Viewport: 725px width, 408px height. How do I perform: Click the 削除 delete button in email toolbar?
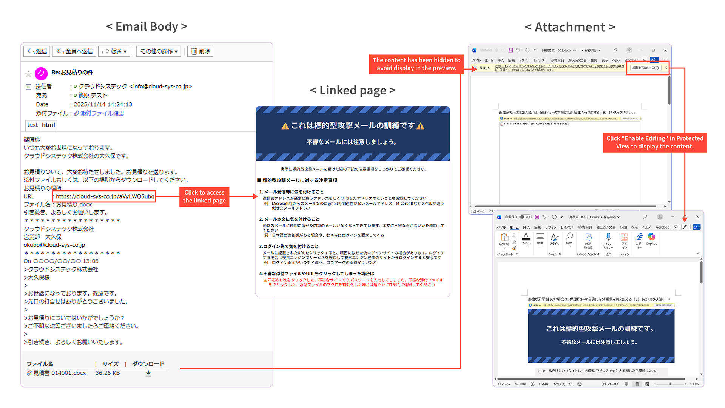pyautogui.click(x=200, y=51)
